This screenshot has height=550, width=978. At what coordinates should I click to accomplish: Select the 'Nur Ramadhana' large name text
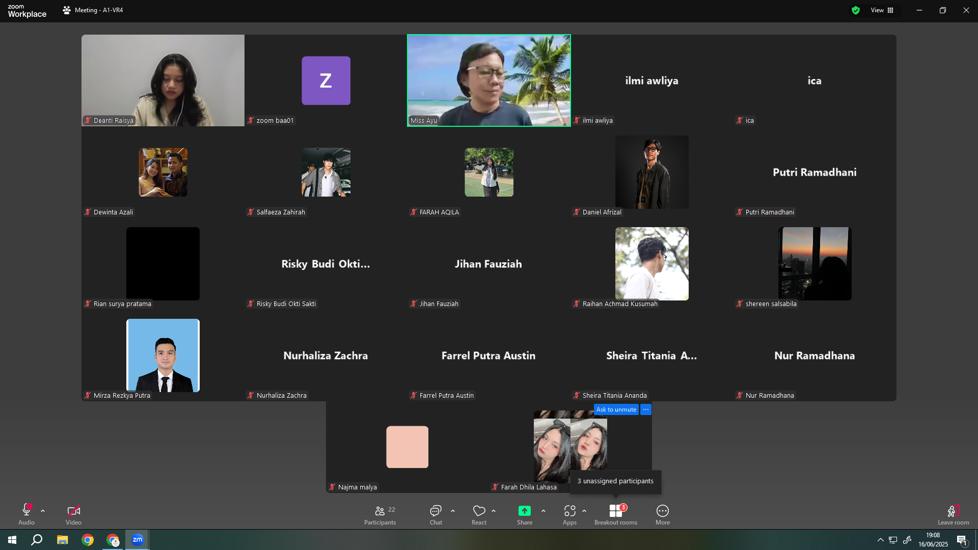[815, 355]
